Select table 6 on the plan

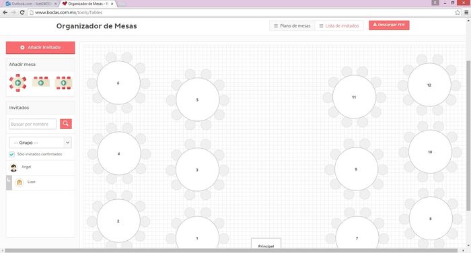point(118,83)
